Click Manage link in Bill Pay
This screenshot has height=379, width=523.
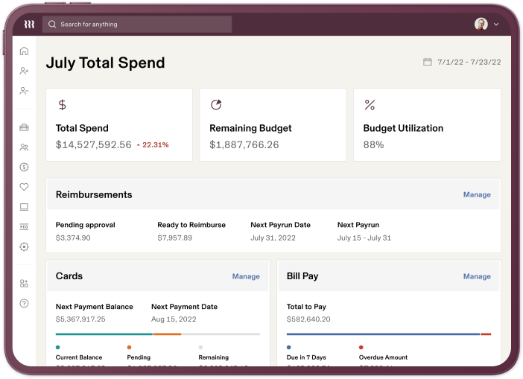477,276
